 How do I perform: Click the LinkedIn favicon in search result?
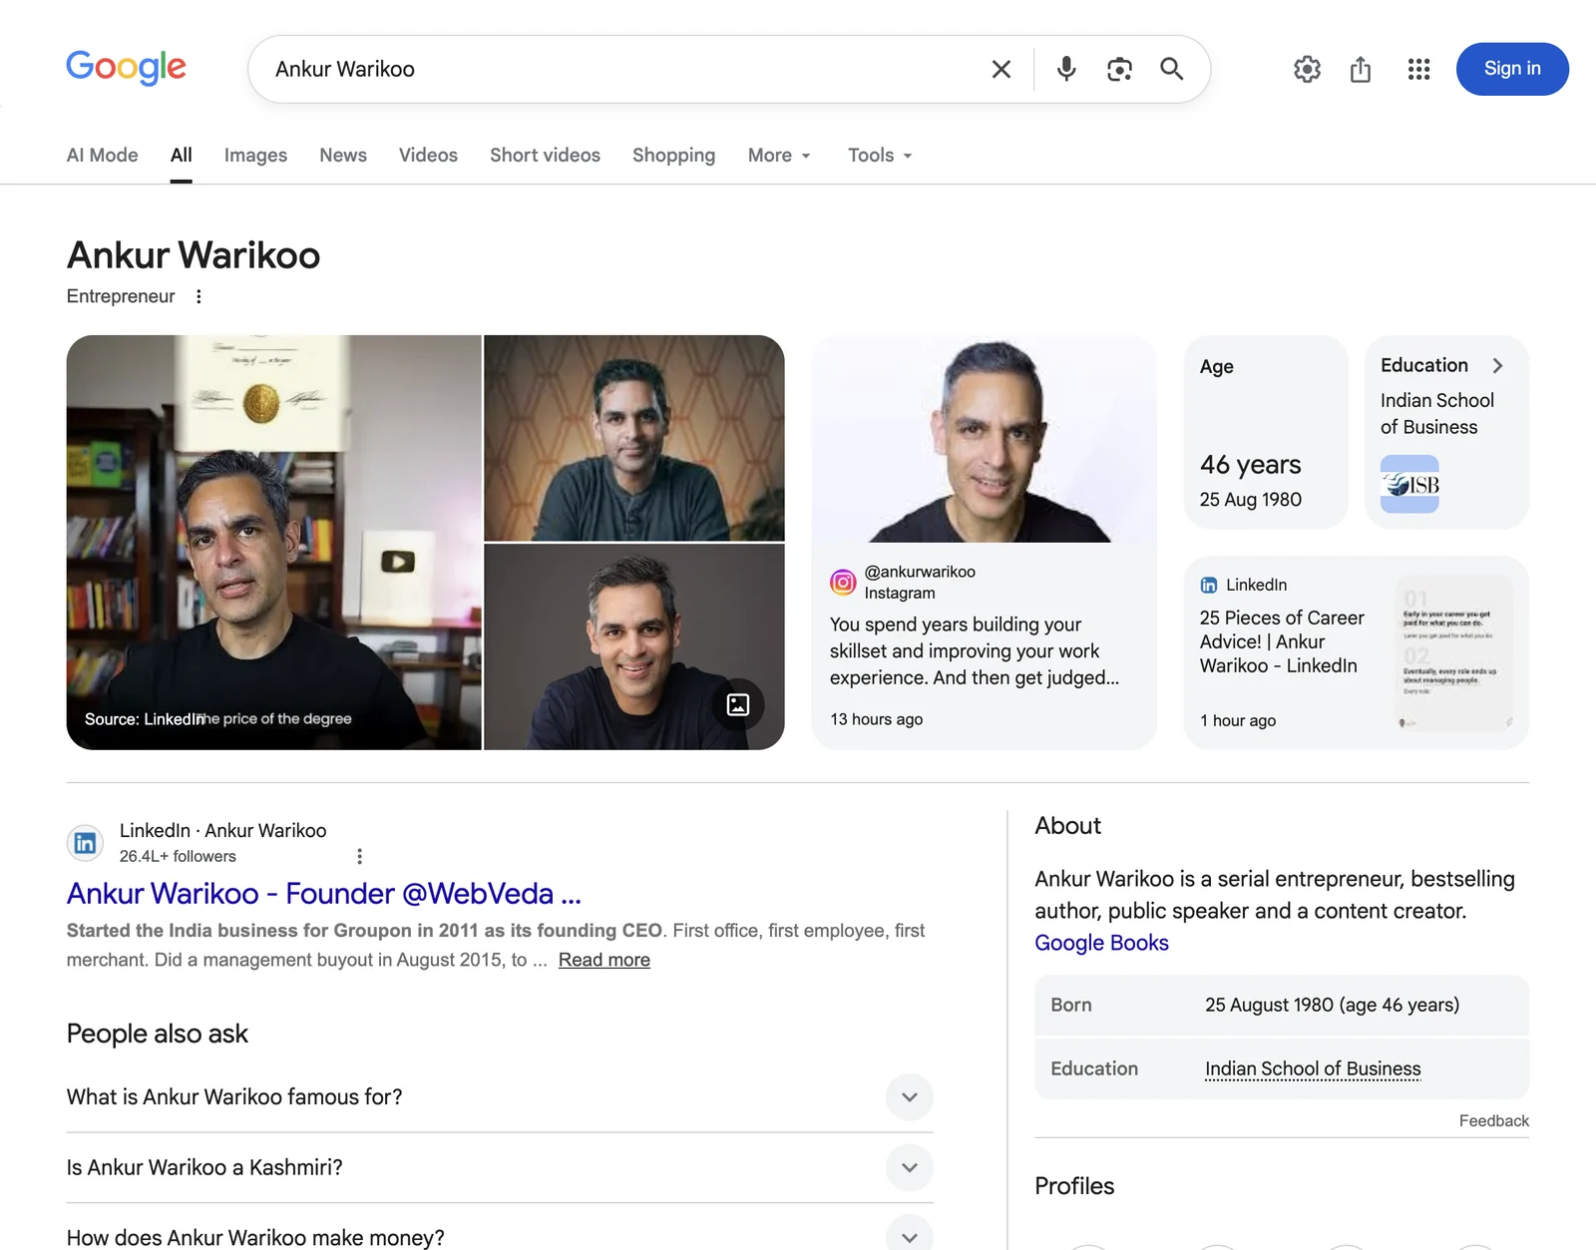click(x=85, y=843)
